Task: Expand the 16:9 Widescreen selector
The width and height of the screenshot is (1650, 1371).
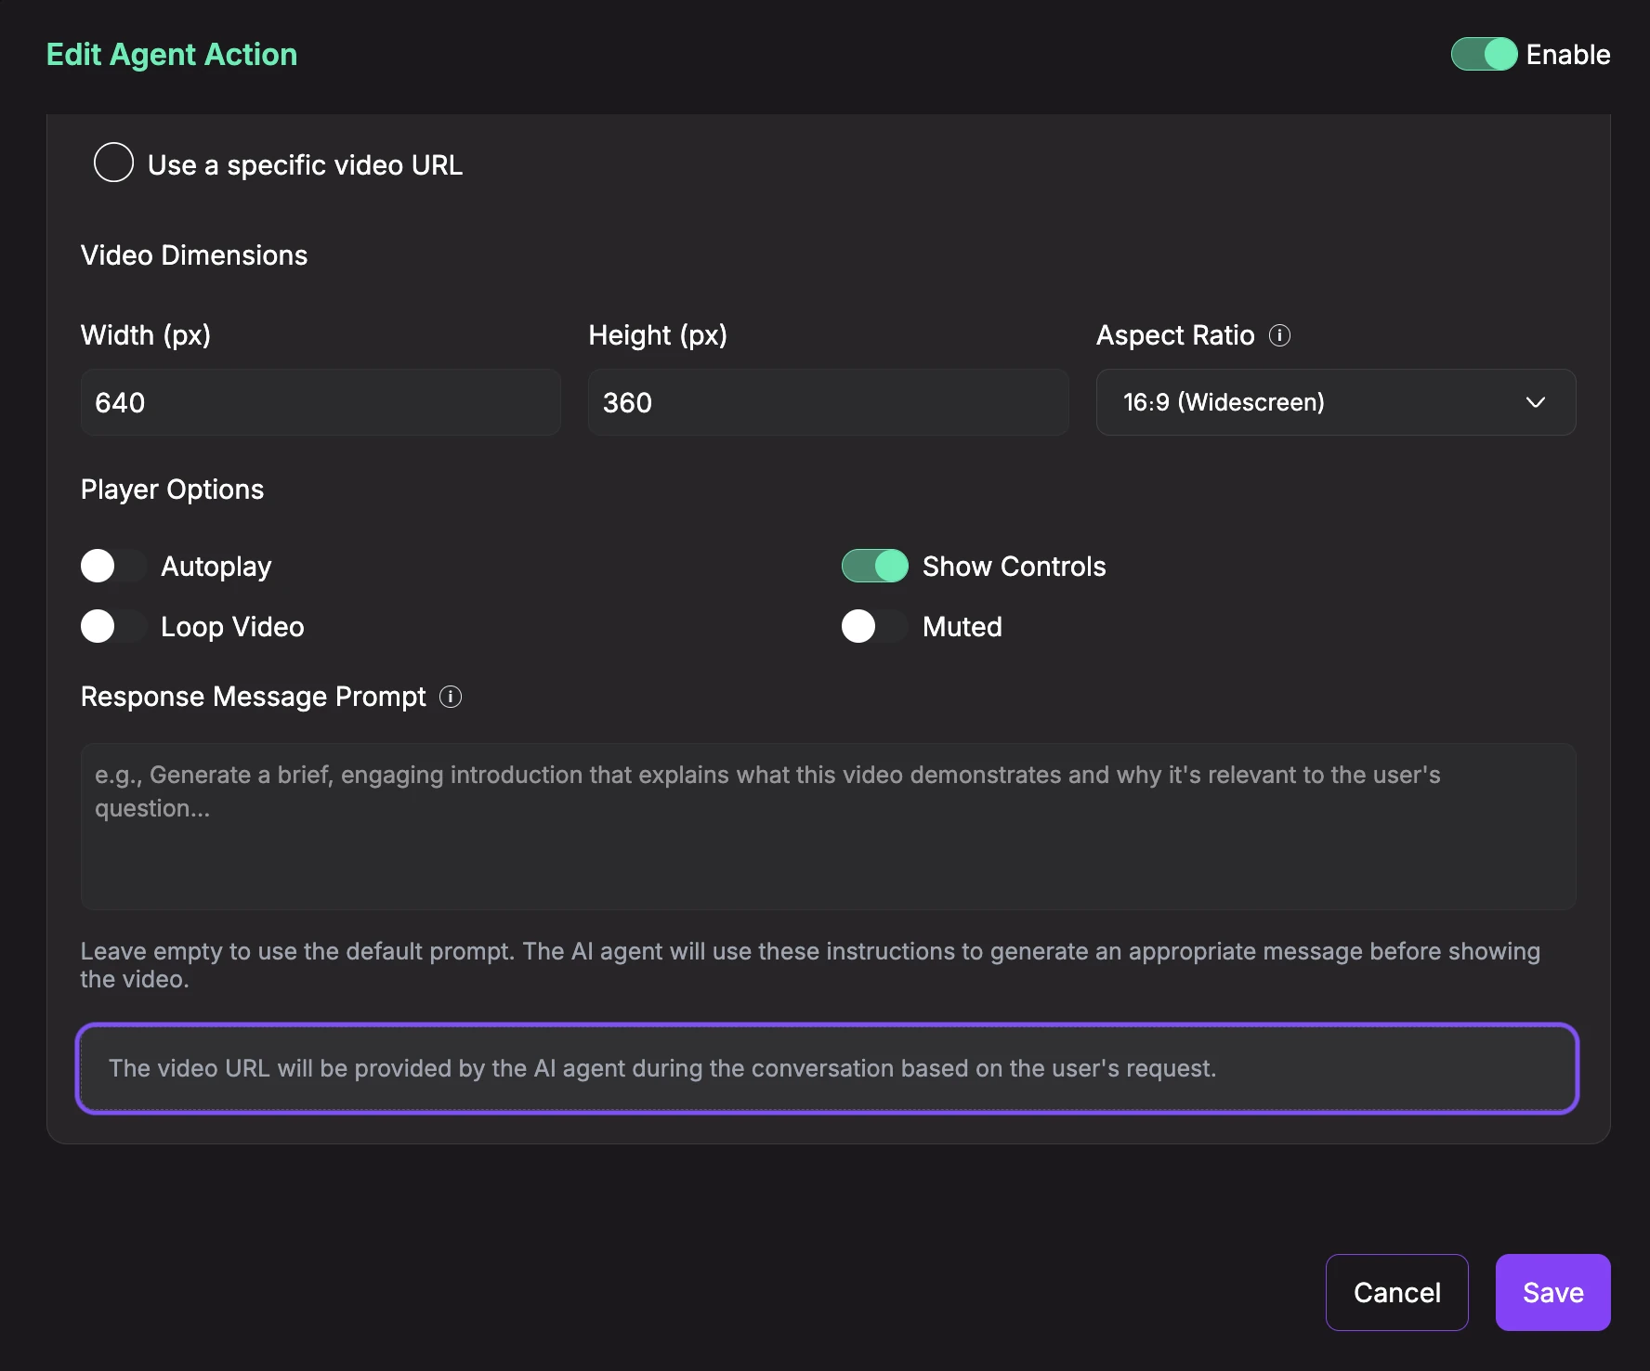Action: [x=1335, y=402]
